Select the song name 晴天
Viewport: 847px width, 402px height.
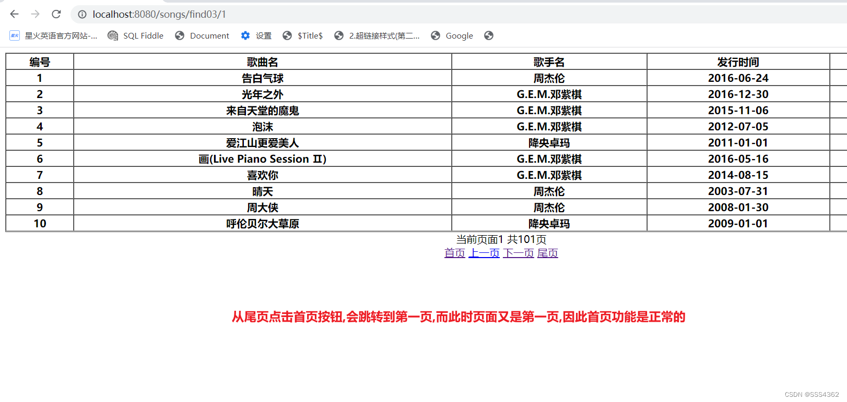point(263,191)
